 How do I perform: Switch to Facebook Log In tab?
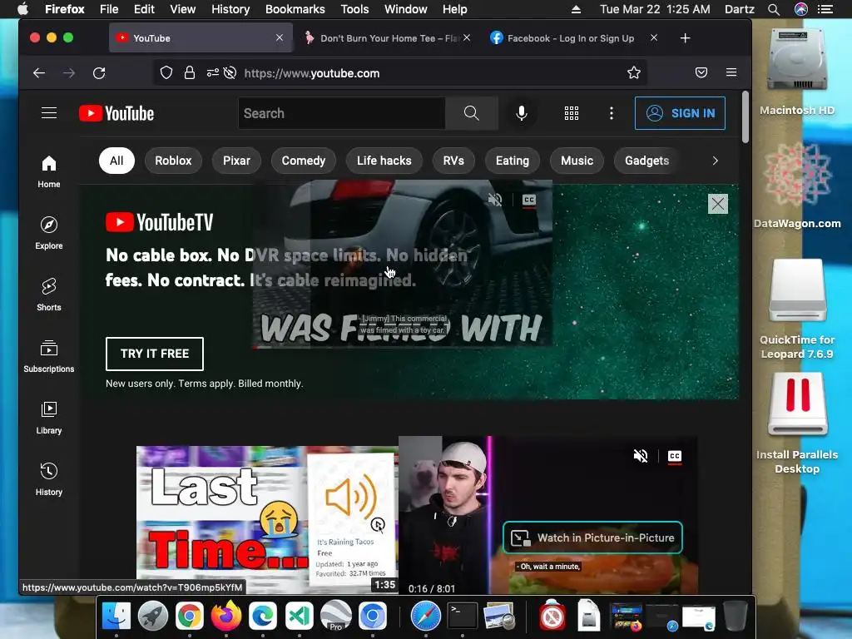pyautogui.click(x=572, y=38)
